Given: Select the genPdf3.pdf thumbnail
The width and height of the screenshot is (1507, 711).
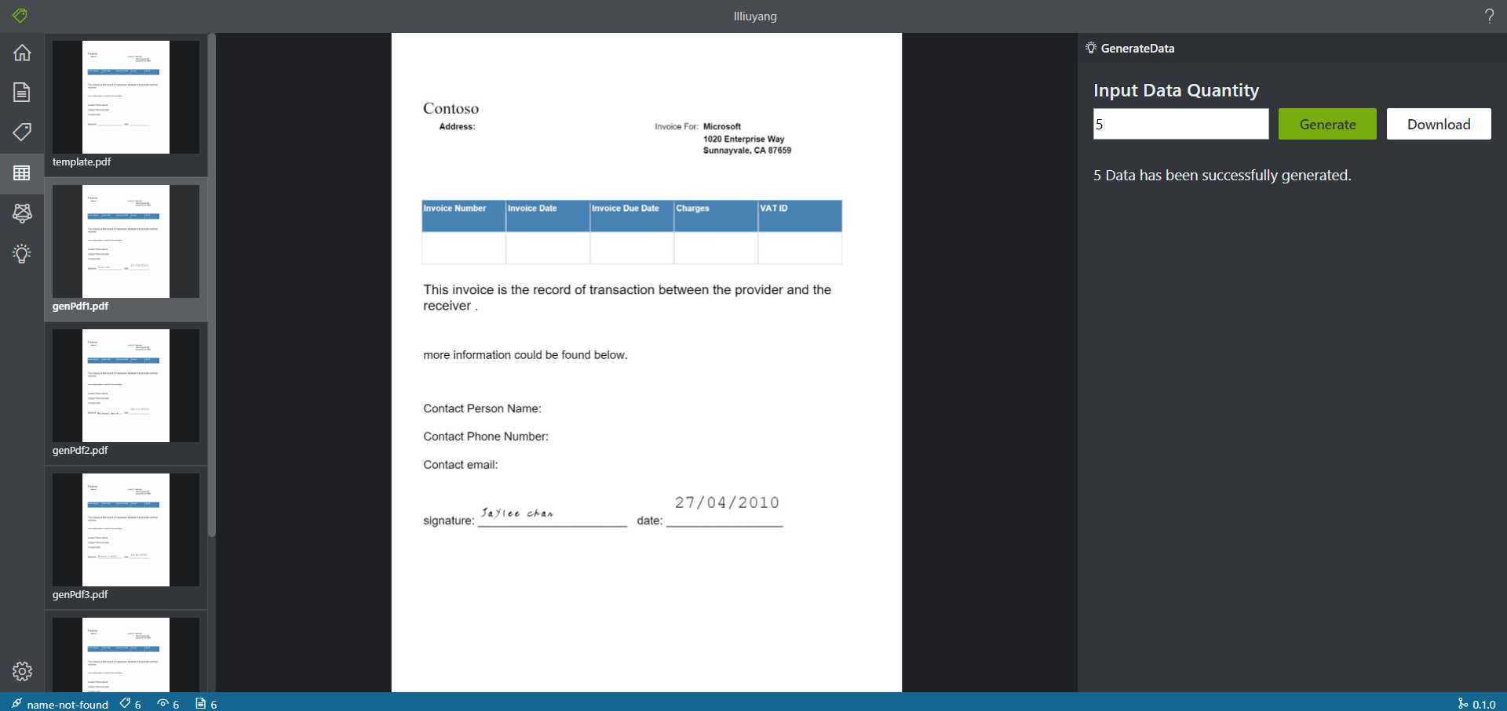Looking at the screenshot, I should point(126,530).
